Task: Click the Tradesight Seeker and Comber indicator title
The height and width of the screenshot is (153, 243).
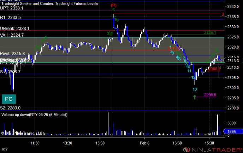Action: [x=50, y=4]
